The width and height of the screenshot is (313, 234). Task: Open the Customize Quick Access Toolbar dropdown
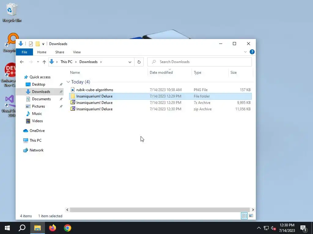point(43,44)
